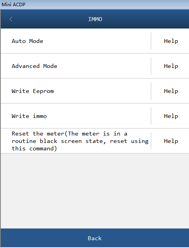Screen dimensions: 189x248
Task: Select Auto Mode option
Action: click(x=76, y=41)
